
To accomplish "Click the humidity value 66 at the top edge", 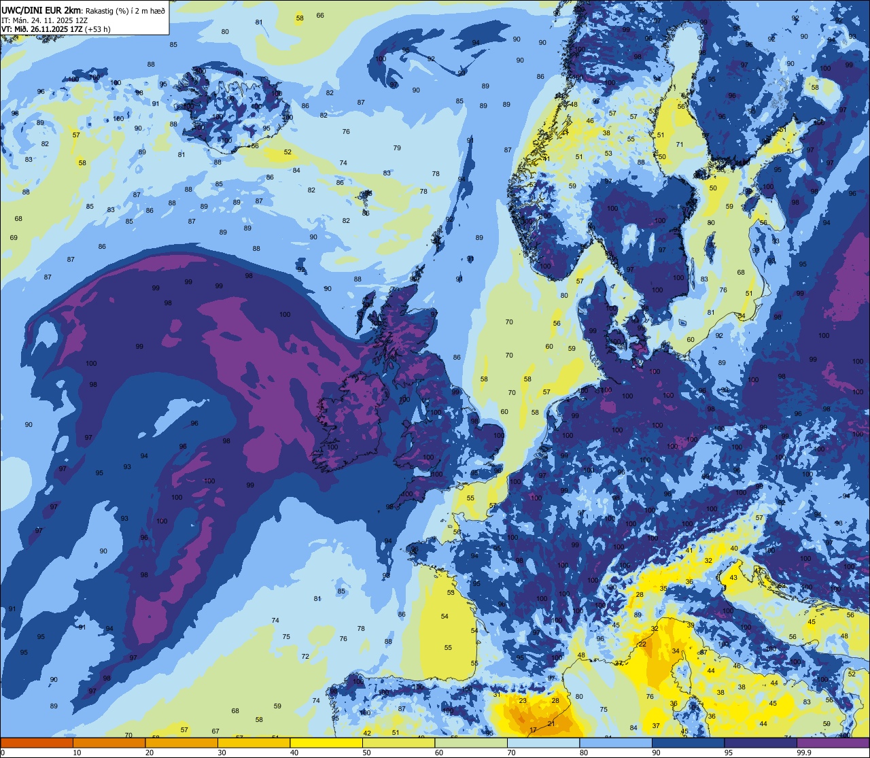I will 320,15.
